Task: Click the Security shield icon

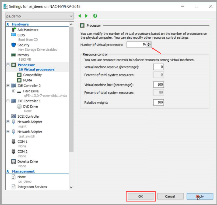Action: 14,45
